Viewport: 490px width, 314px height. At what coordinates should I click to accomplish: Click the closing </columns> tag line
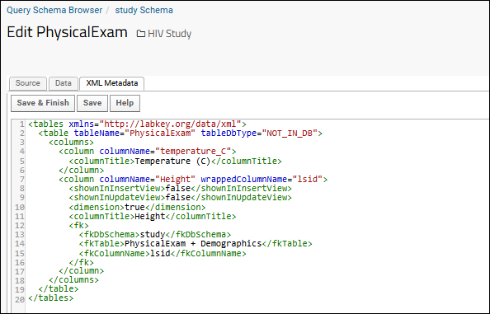click(x=73, y=279)
